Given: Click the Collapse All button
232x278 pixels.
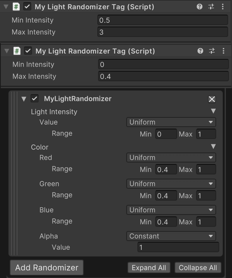Looking at the screenshot, I should click(198, 268).
